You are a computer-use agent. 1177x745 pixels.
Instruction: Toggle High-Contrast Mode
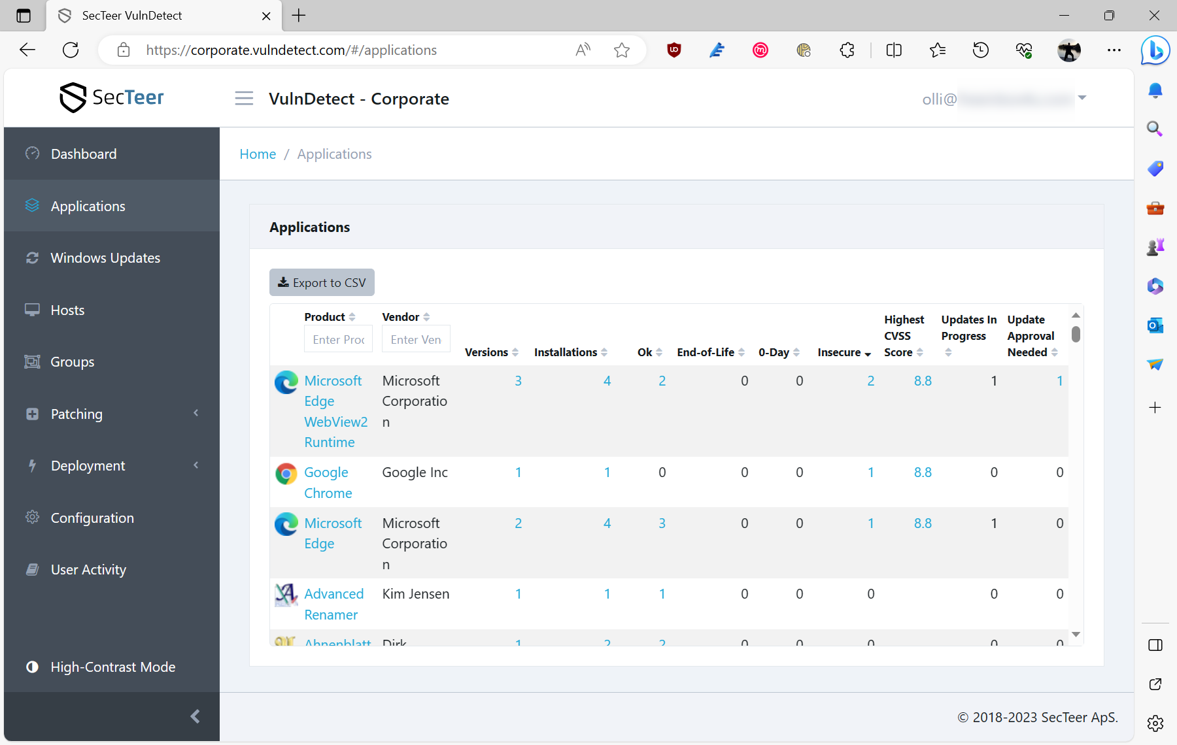(x=112, y=667)
